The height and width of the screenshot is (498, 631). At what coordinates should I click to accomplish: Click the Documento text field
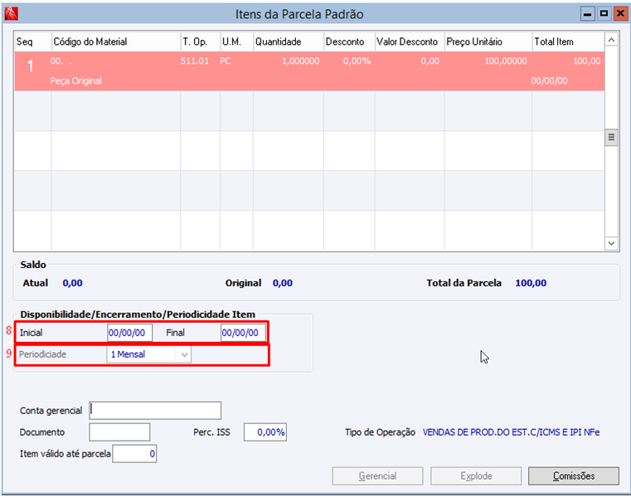[x=119, y=432]
